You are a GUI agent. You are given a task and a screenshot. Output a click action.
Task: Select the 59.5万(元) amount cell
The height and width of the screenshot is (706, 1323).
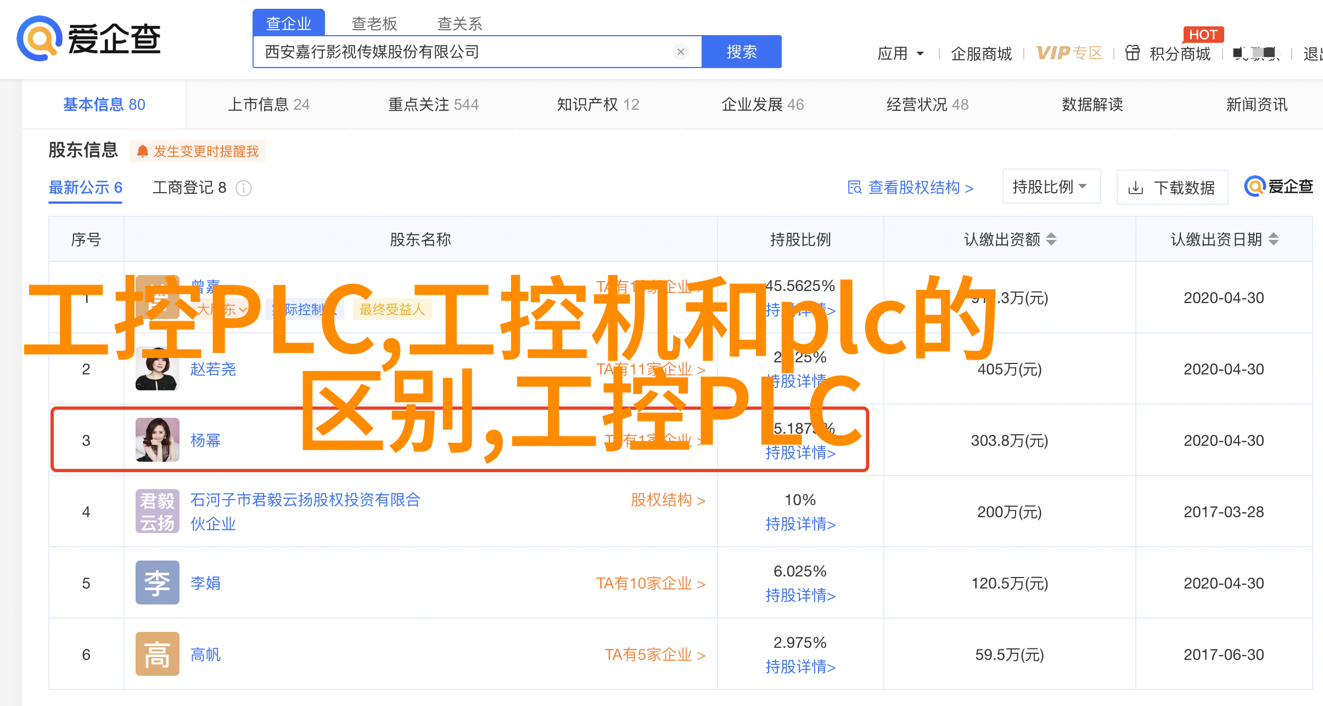(x=1010, y=654)
